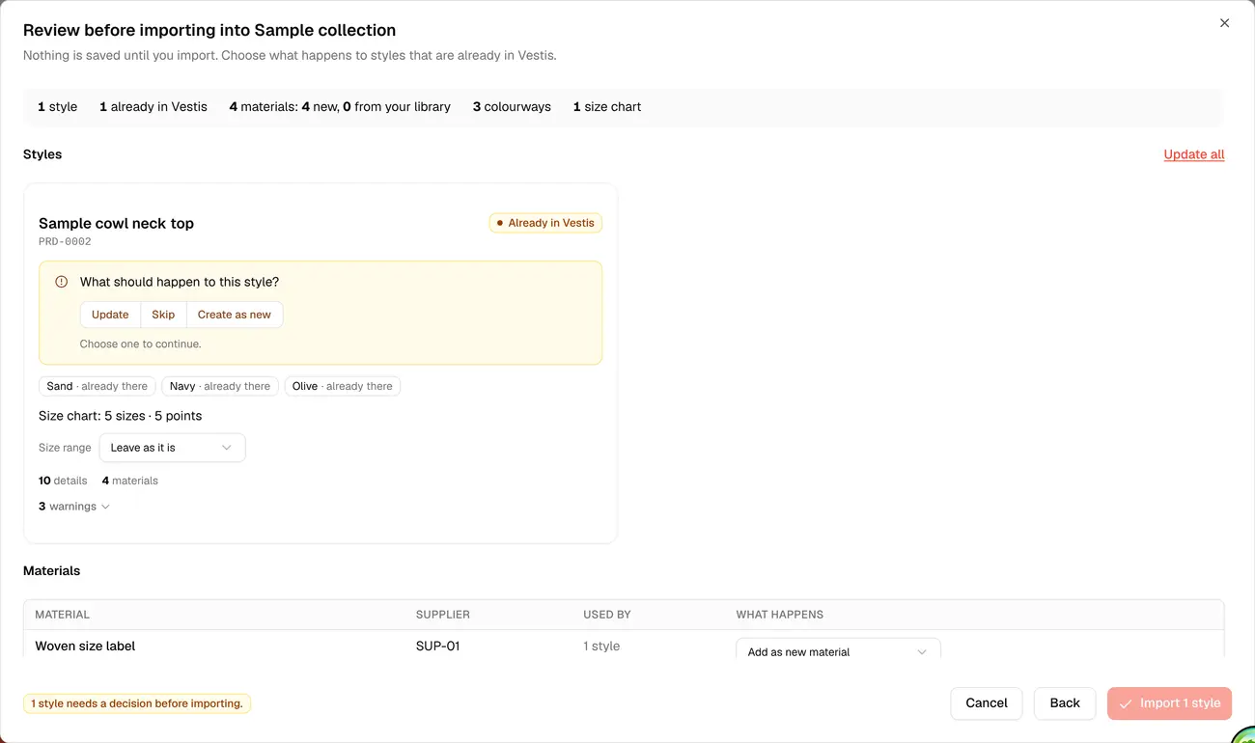Viewport: 1255px width, 743px height.
Task: Go Back to previous step
Action: tap(1065, 702)
